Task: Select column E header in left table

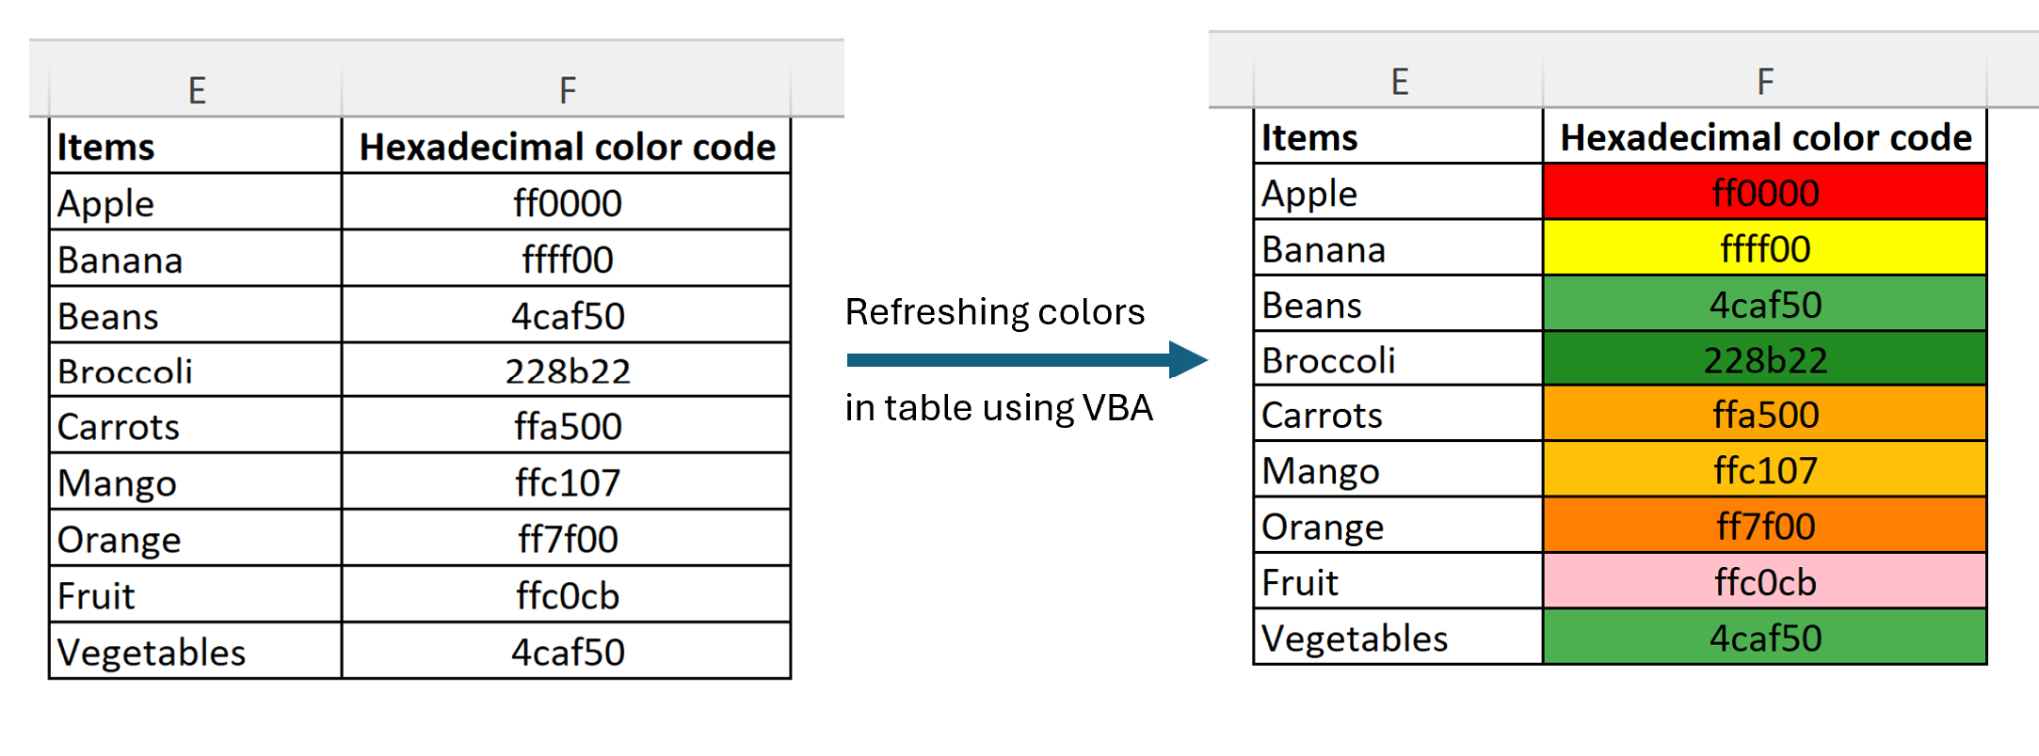Action: (x=196, y=90)
